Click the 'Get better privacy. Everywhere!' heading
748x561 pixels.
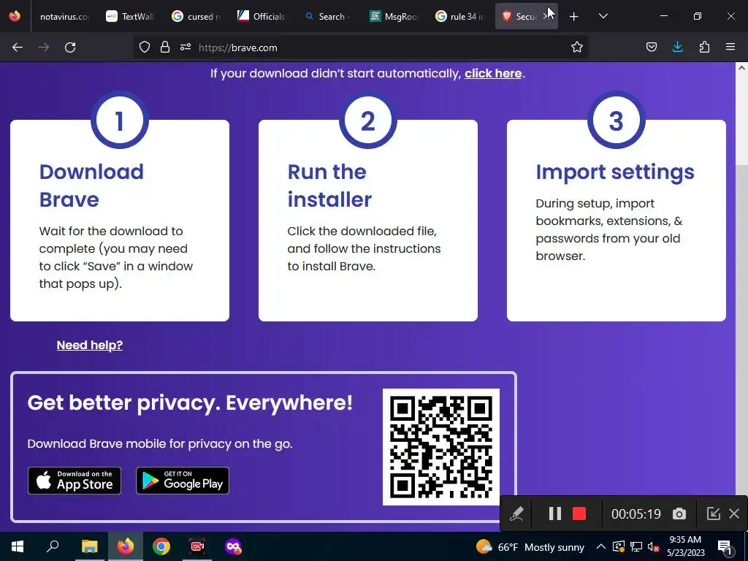(x=190, y=403)
